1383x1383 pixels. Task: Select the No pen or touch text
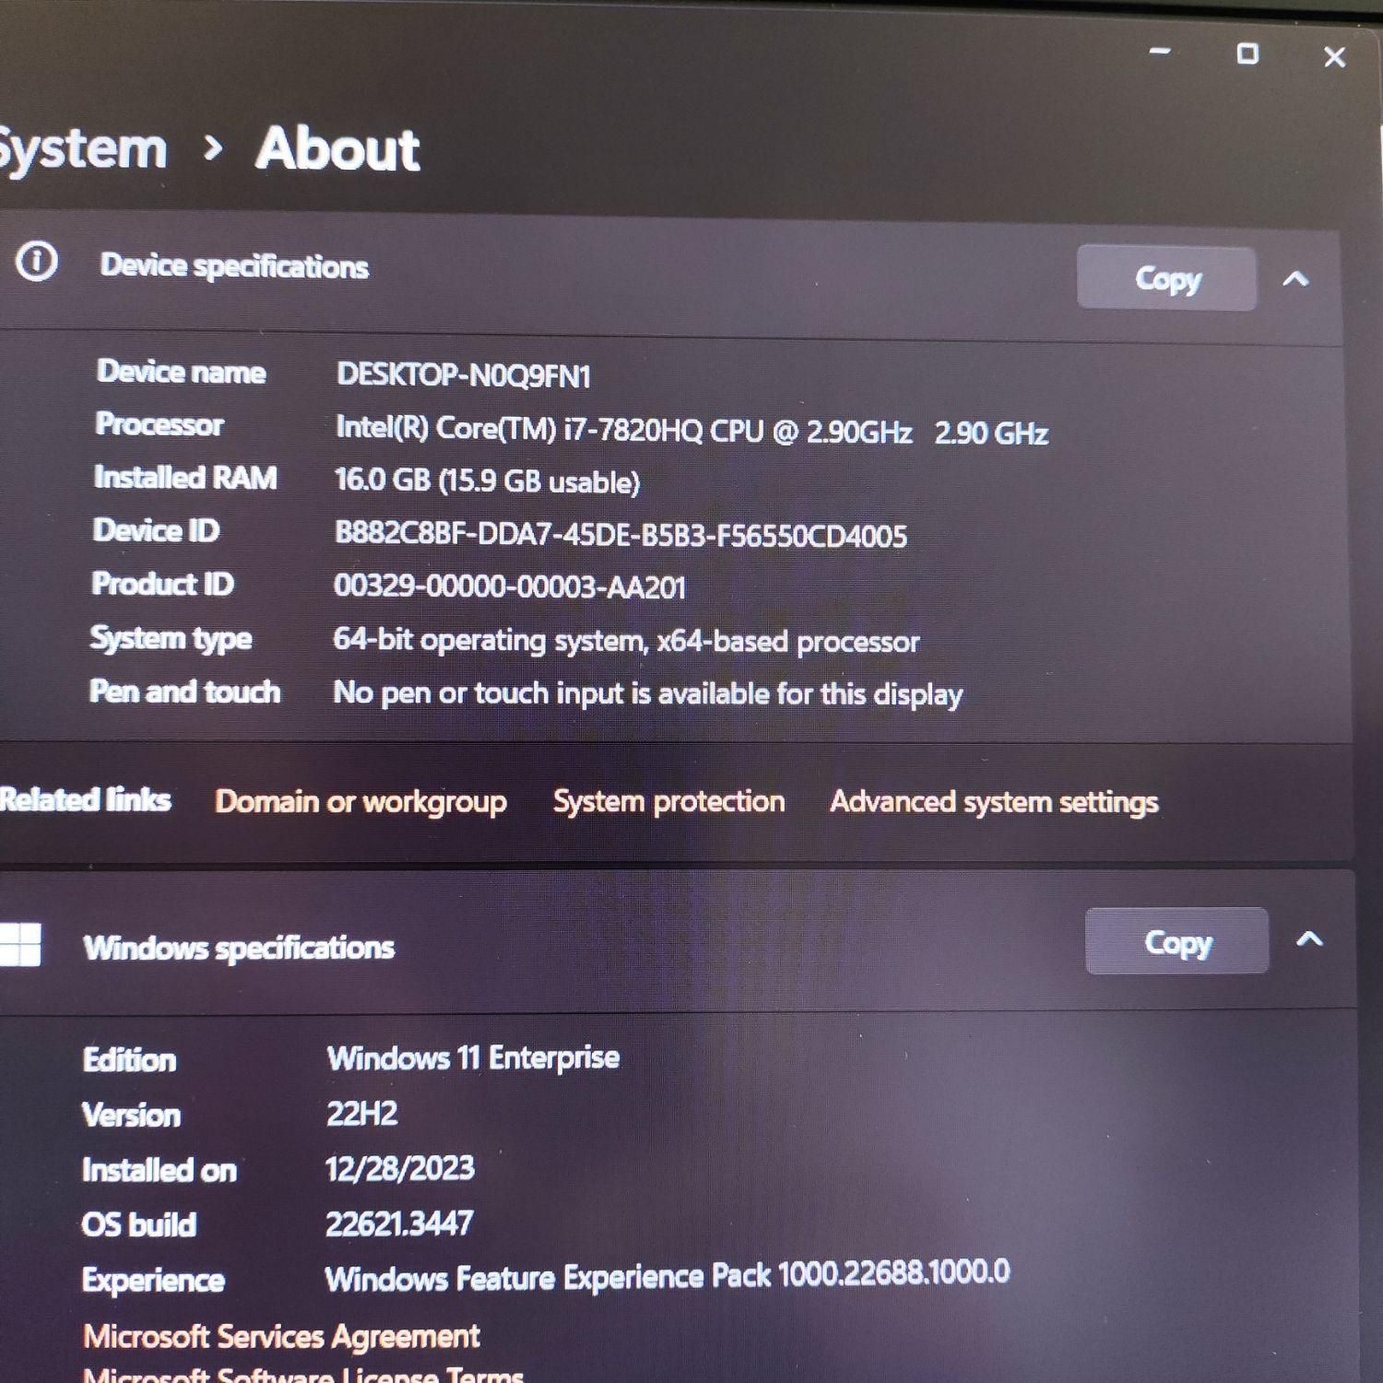coord(647,692)
